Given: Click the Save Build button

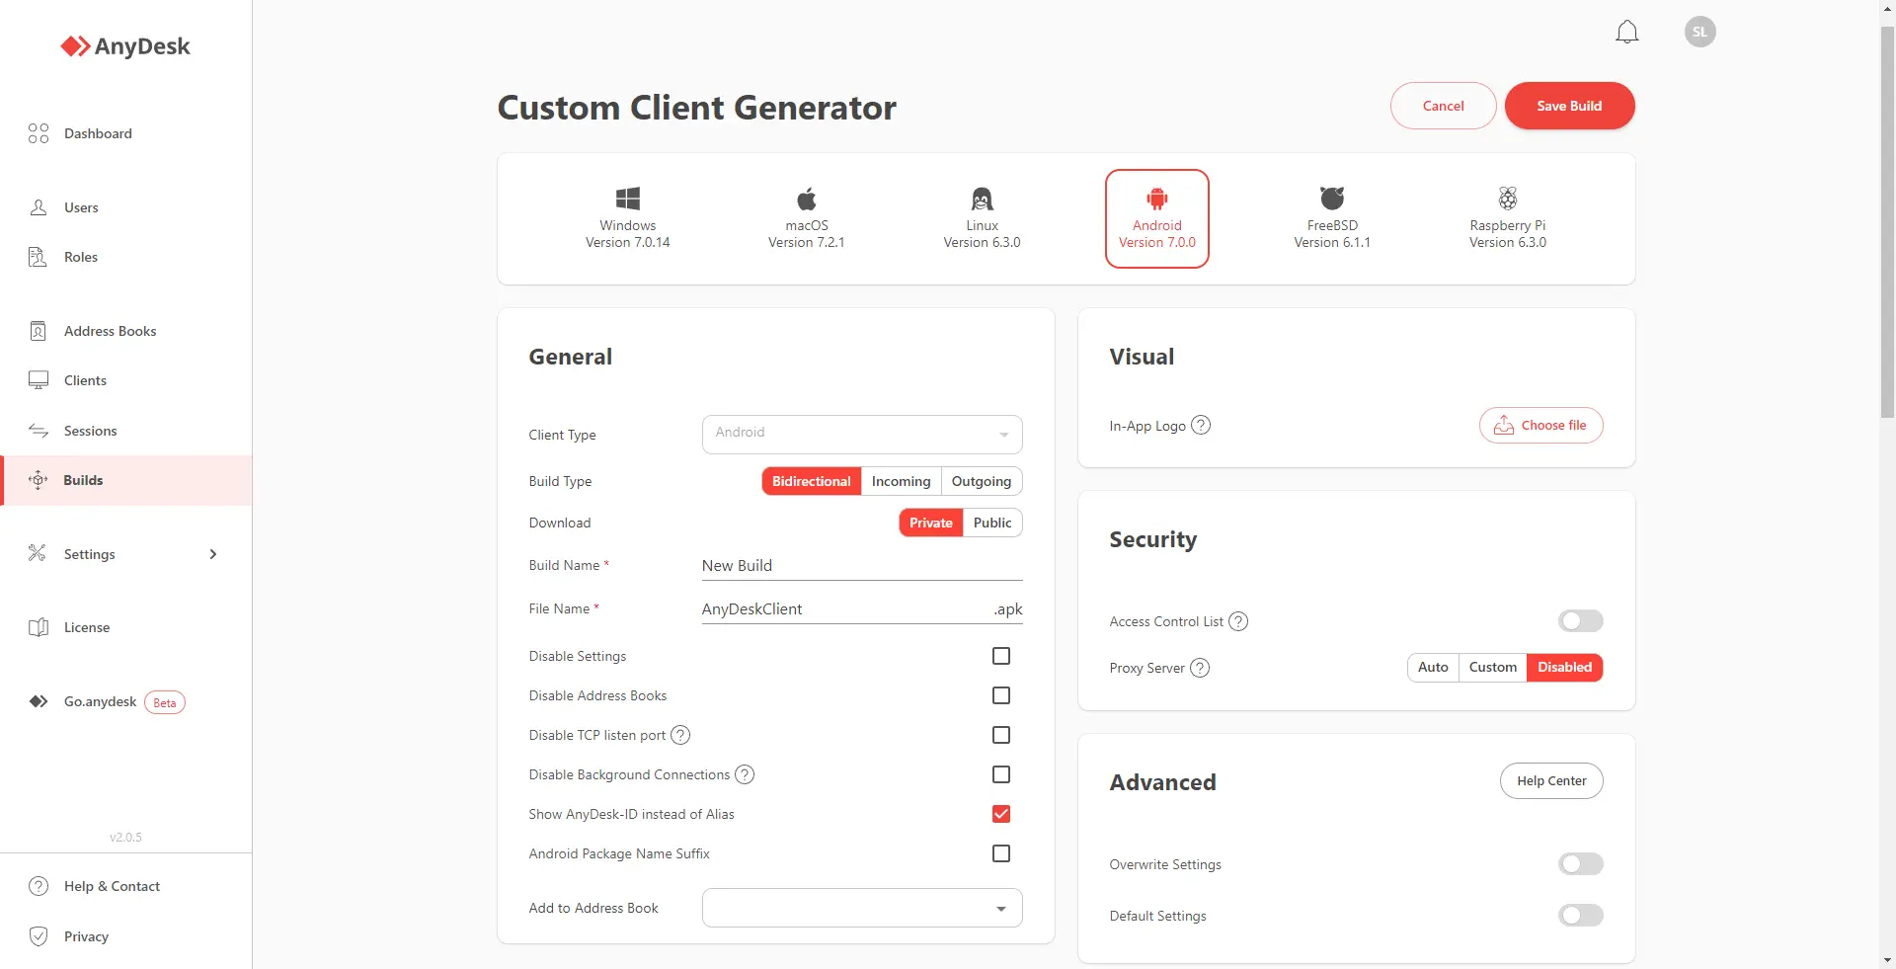Looking at the screenshot, I should [1569, 106].
